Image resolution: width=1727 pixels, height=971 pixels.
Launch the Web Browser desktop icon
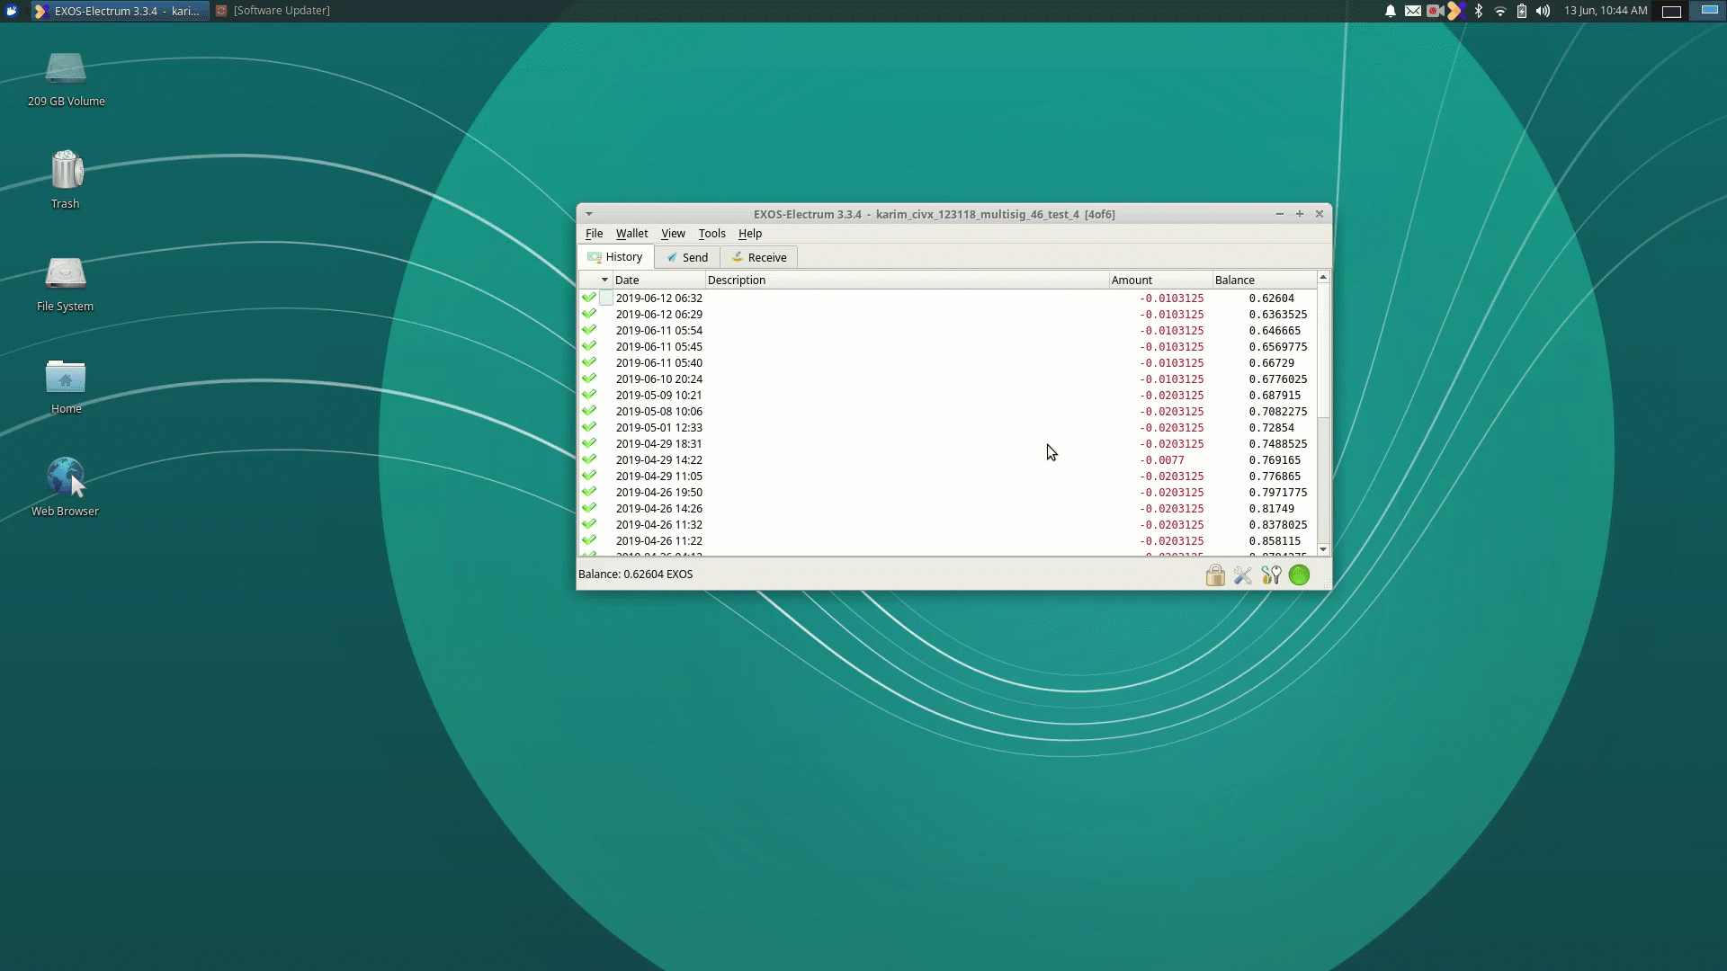click(66, 487)
